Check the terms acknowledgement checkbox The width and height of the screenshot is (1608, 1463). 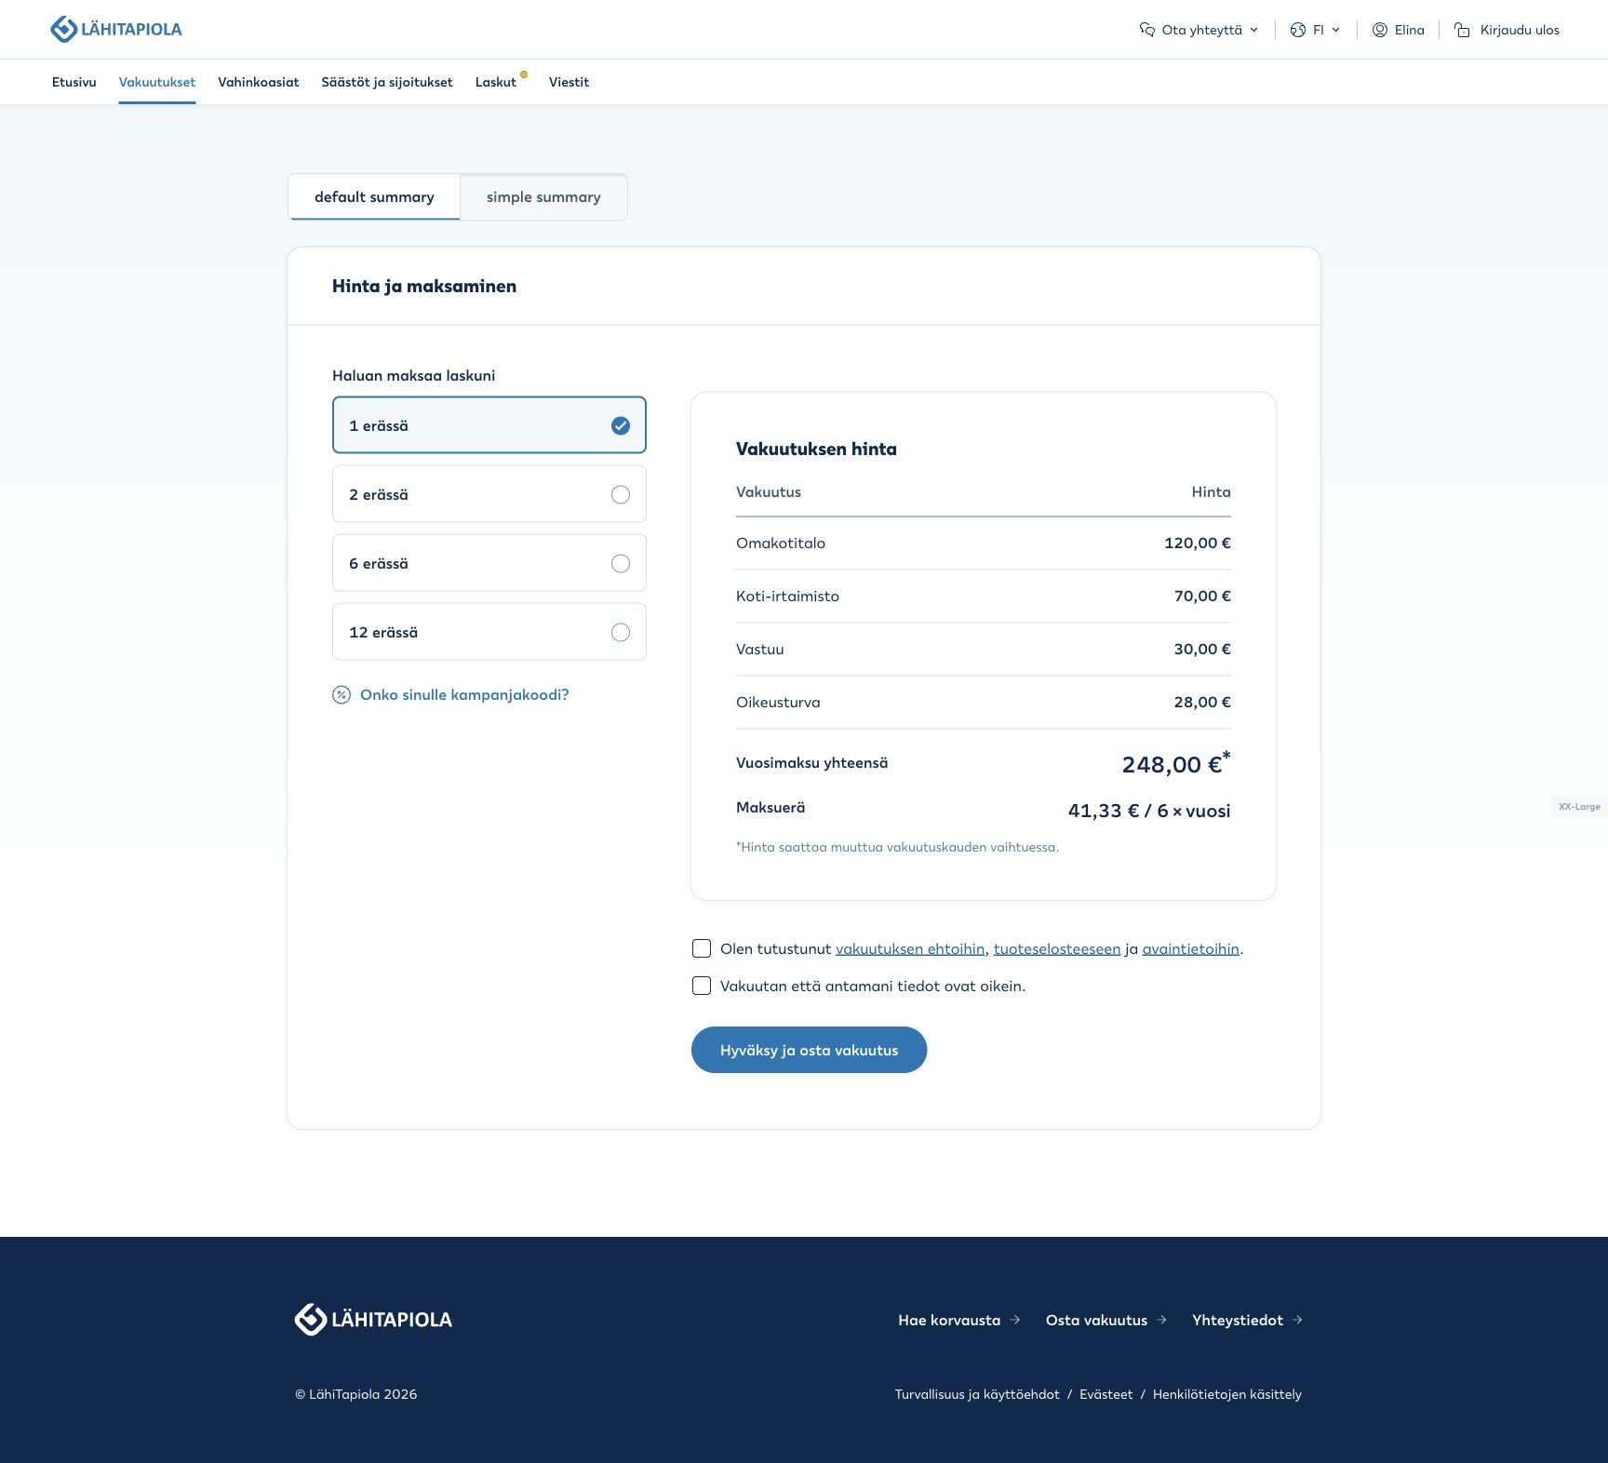(702, 948)
